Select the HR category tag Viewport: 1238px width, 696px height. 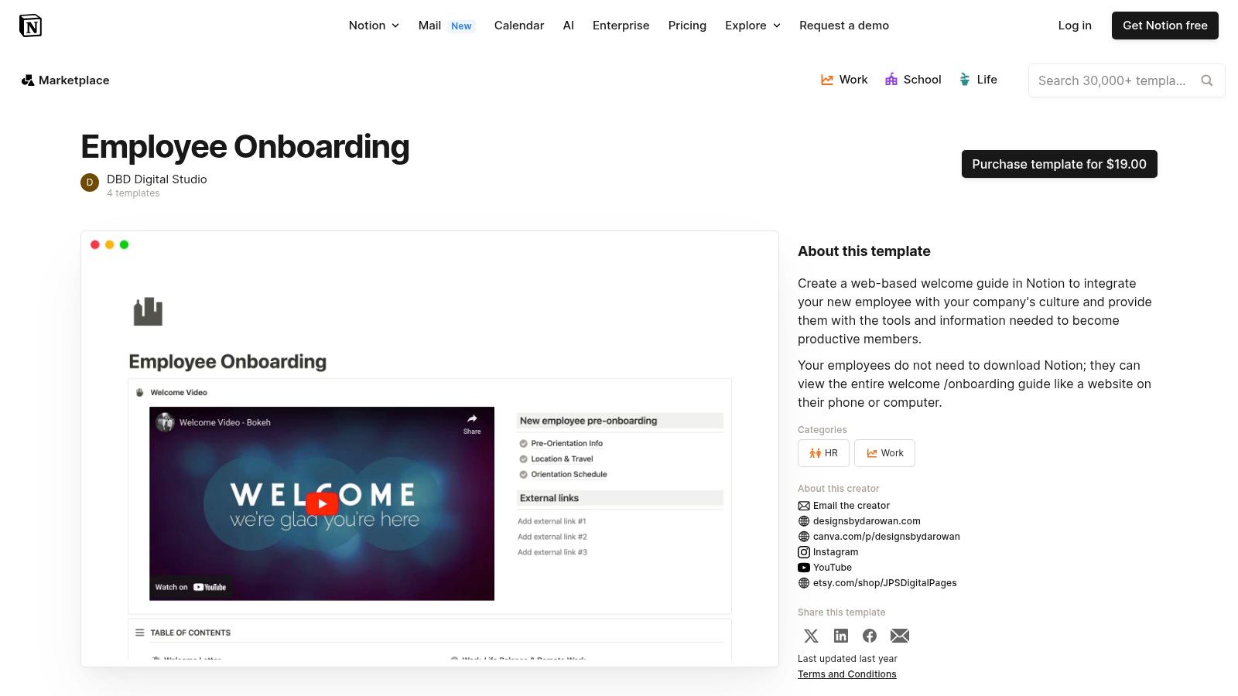click(x=823, y=453)
